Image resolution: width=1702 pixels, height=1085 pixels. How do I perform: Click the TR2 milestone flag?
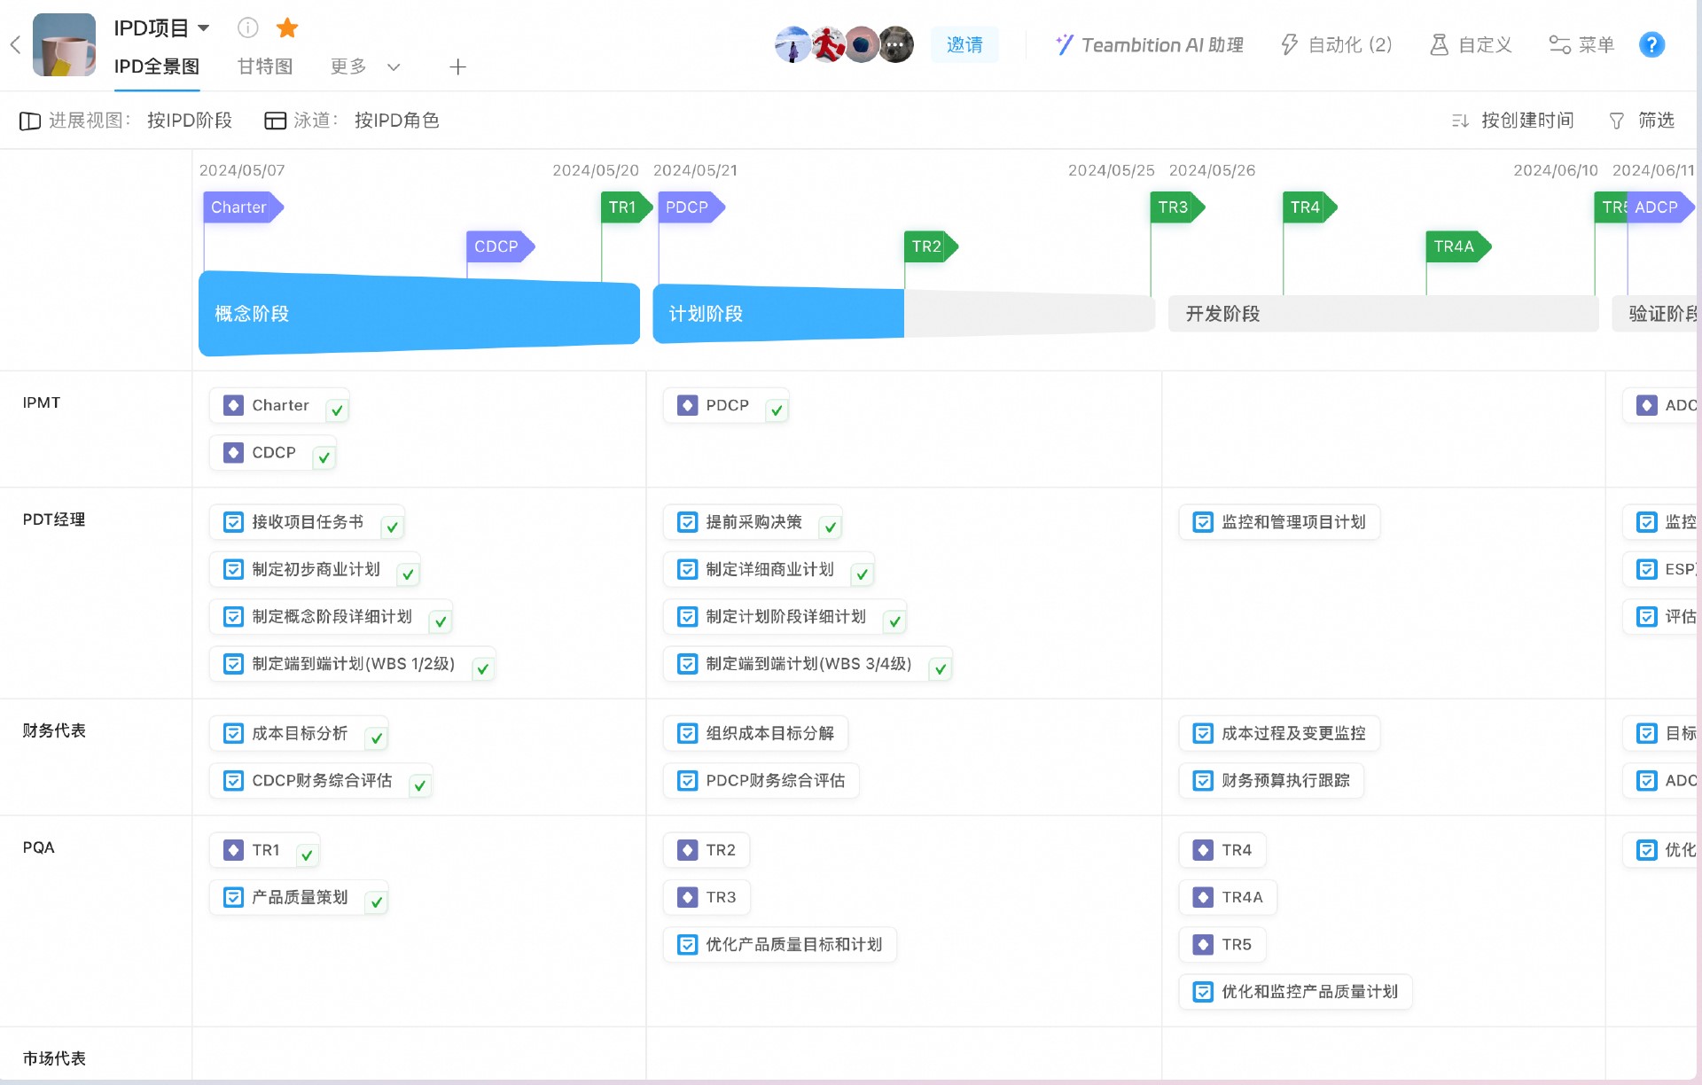(931, 246)
